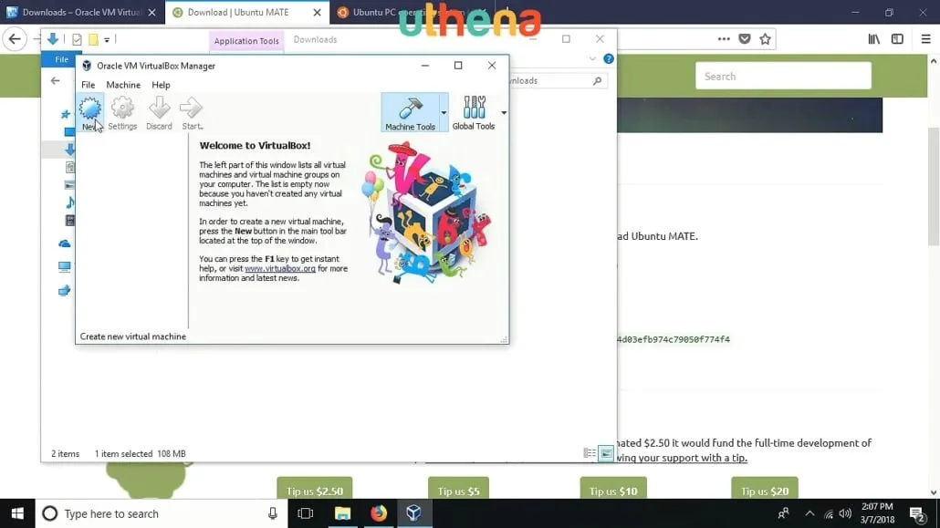Open VirtualBox Machine menu

(x=123, y=85)
